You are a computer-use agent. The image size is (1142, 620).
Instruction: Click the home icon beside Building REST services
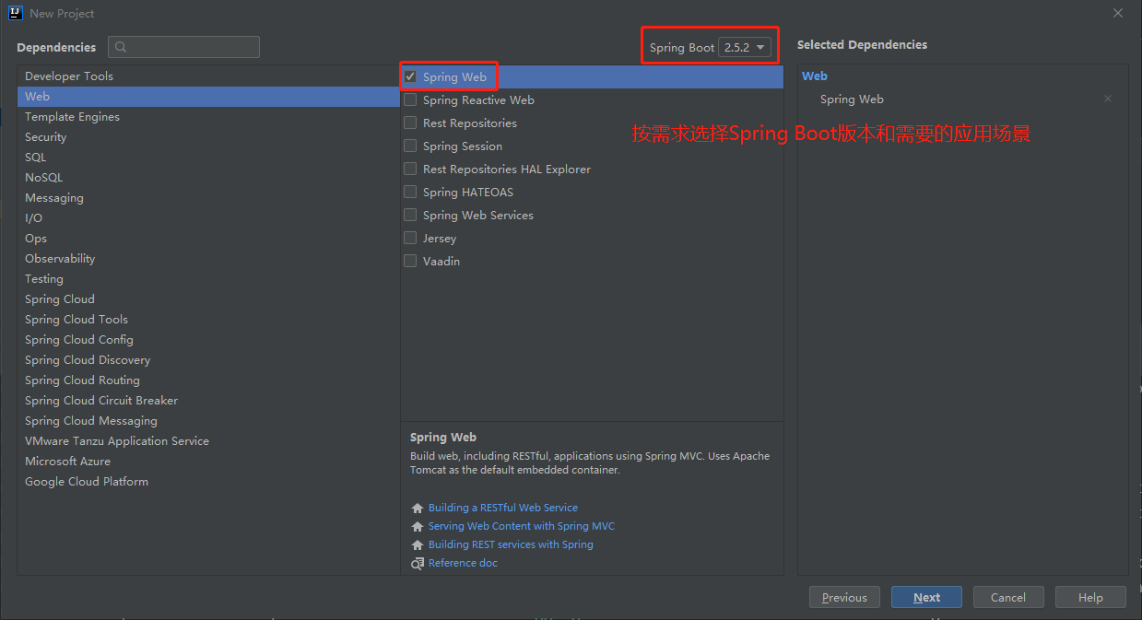click(418, 544)
